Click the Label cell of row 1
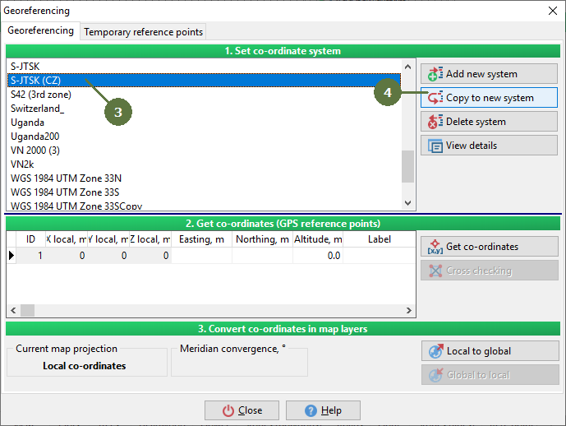Screen dimensions: 566x426 [x=379, y=256]
